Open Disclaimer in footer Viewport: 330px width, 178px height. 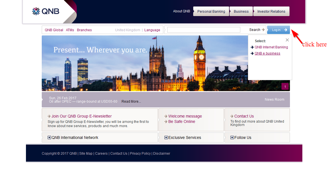[162, 154]
